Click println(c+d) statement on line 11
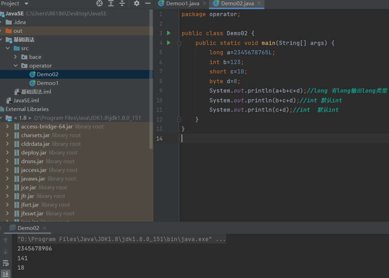This screenshot has width=389, height=278. coord(251,110)
